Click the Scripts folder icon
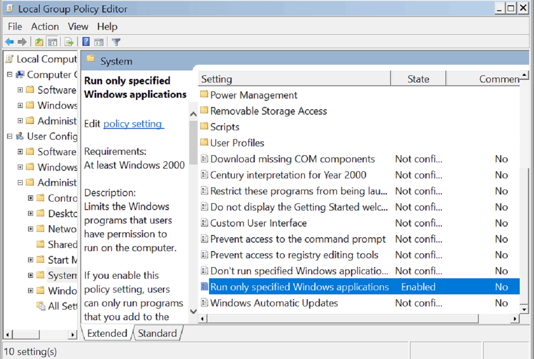Screen dimensions: 534x359 pyautogui.click(x=204, y=126)
